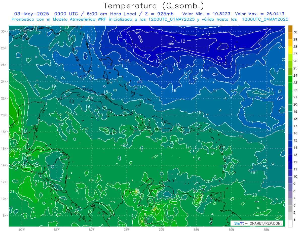Click the '1200UTC_01MAY2025' initialization time
This screenshot has height=233, width=302.
point(171,19)
